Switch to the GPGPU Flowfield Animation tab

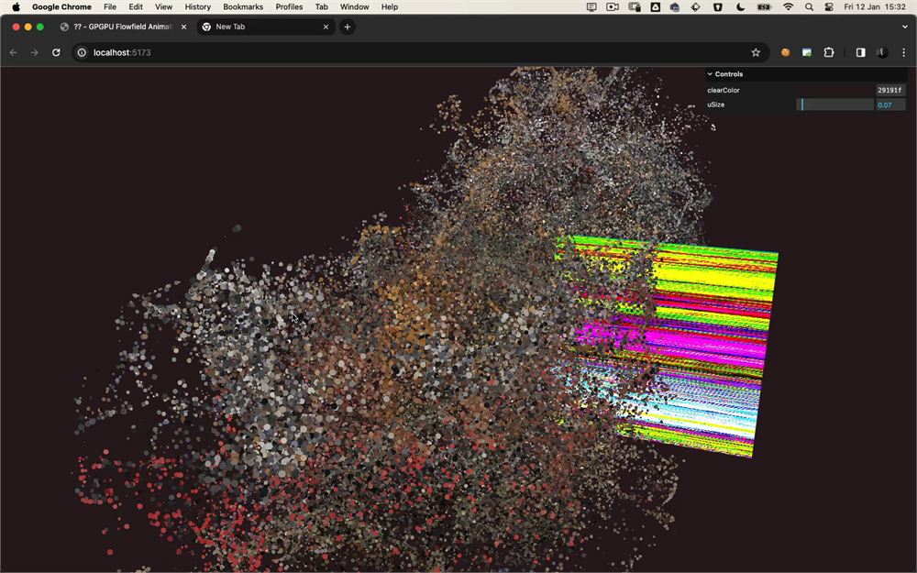[124, 27]
